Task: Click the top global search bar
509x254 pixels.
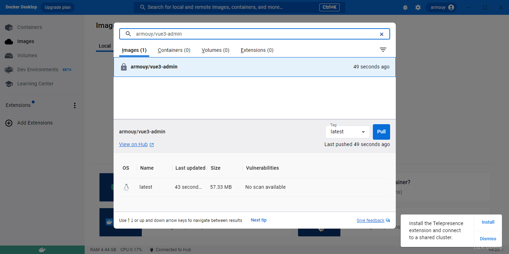Action: pos(239,7)
